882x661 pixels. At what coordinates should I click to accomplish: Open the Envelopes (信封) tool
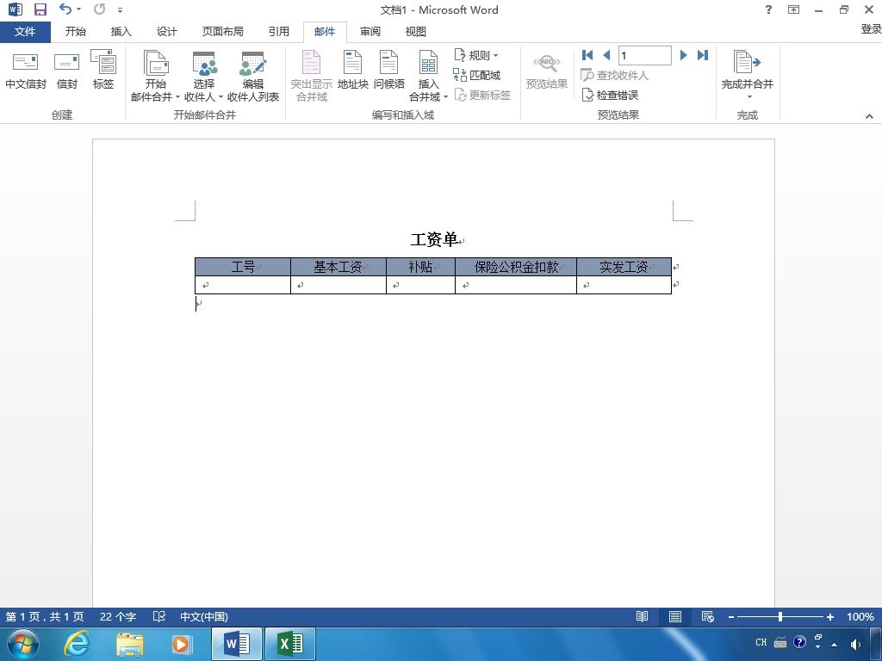point(66,71)
